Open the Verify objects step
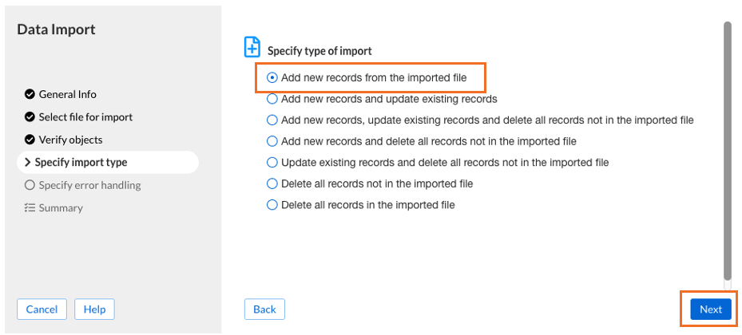Screen dimensions: 742x335 pos(70,140)
